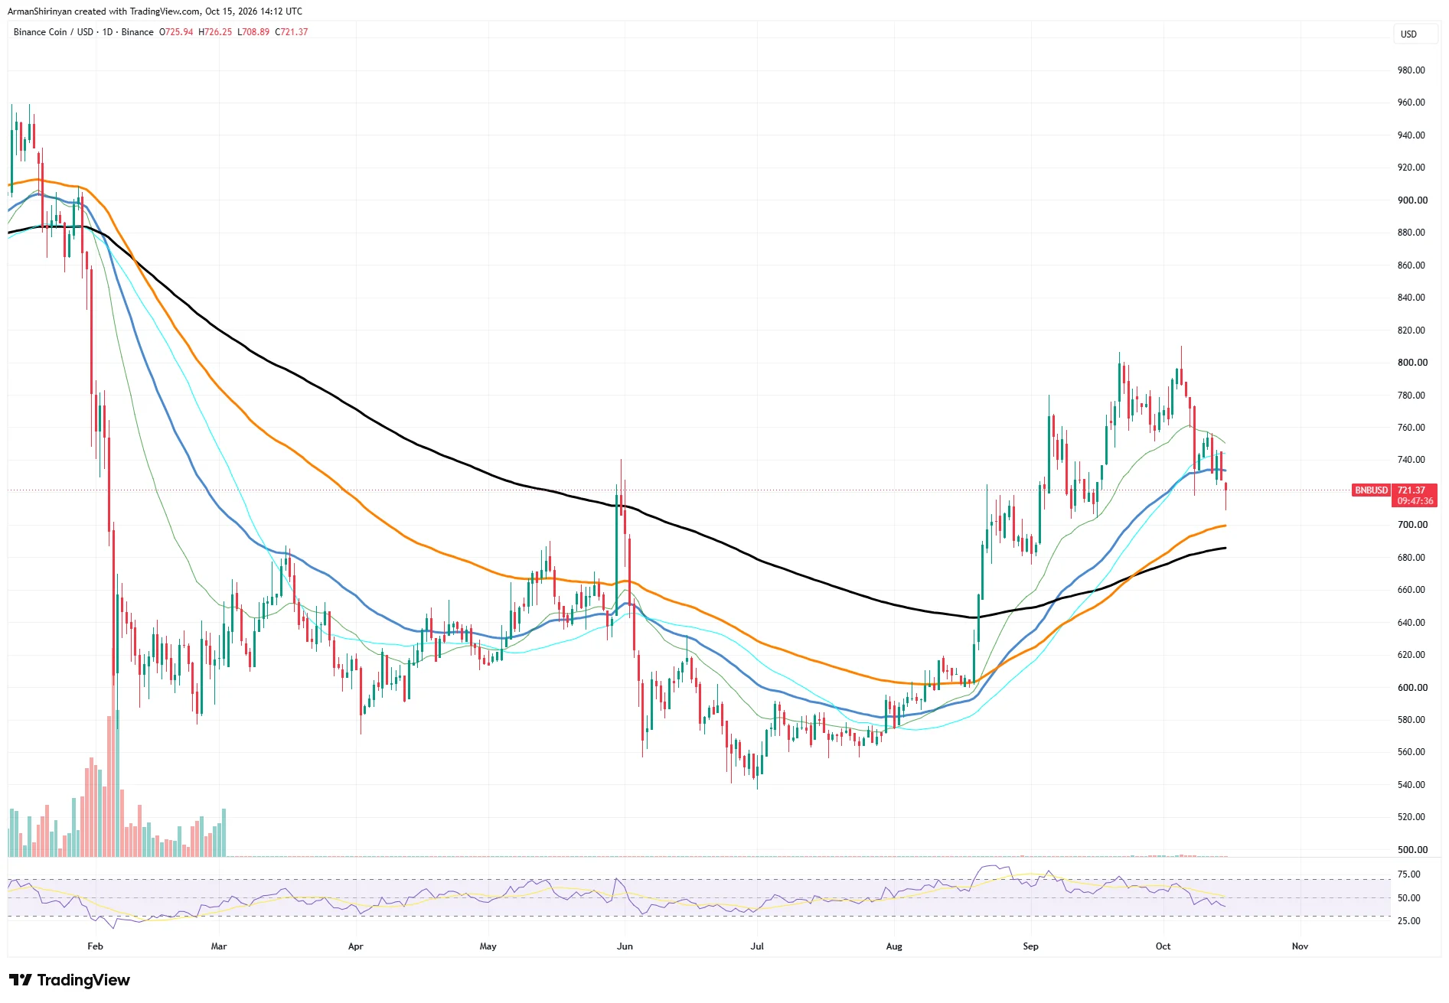Open the USD currency selector

(x=1415, y=34)
